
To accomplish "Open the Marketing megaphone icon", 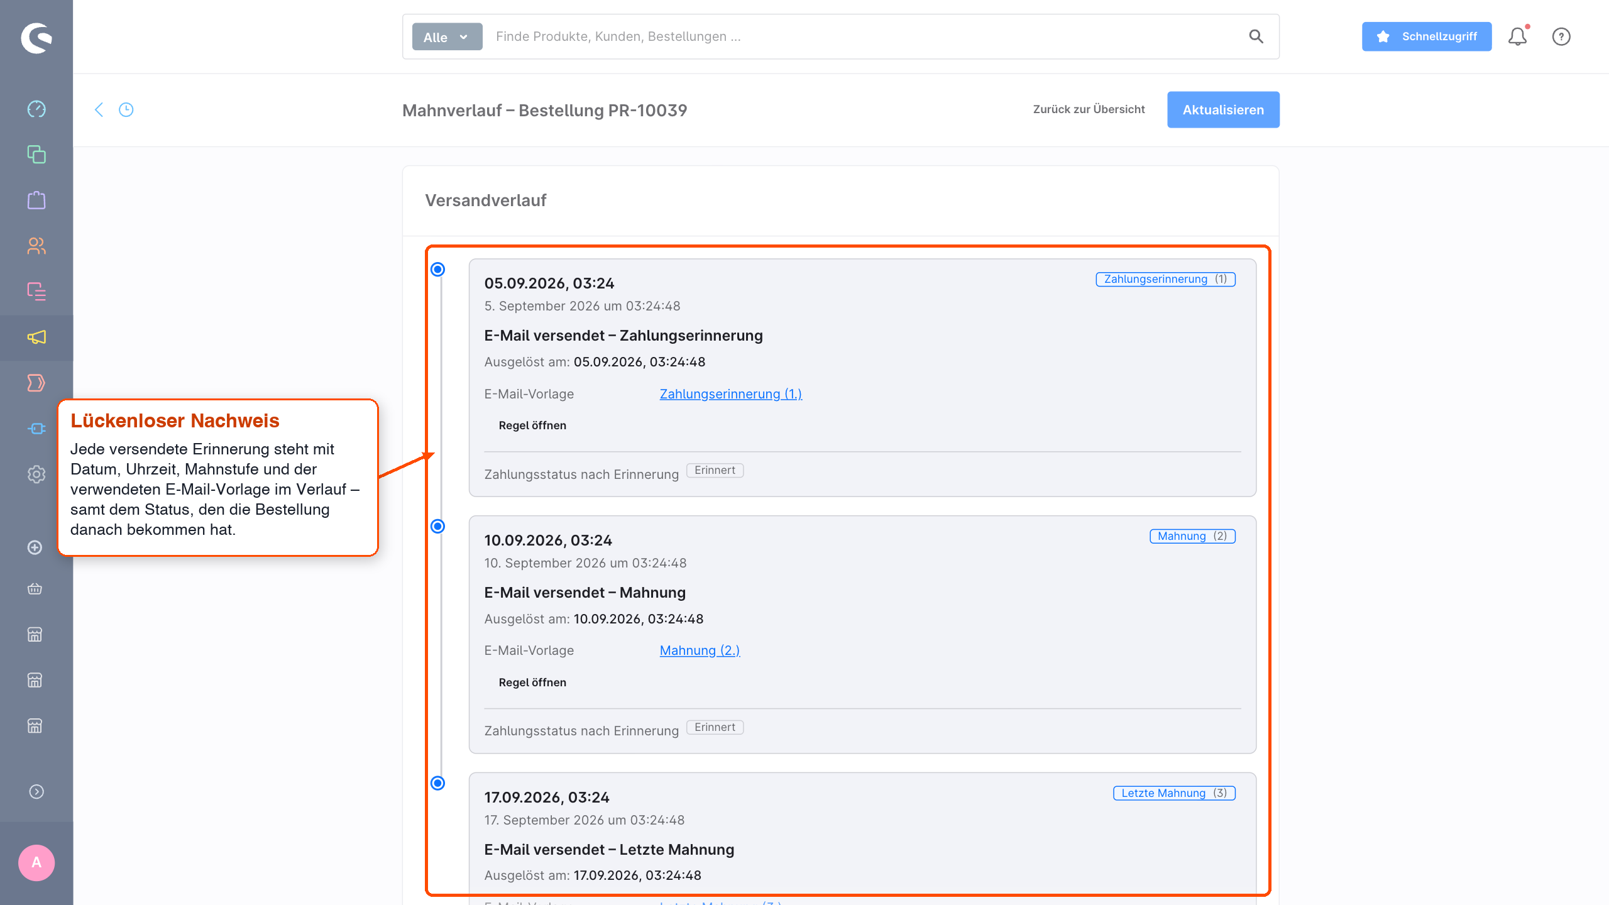I will (x=36, y=337).
